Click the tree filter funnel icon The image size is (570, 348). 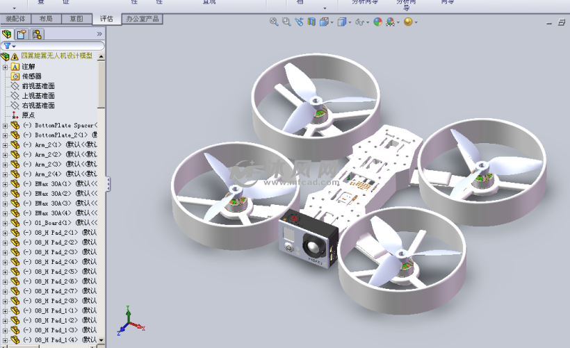[x=7, y=46]
